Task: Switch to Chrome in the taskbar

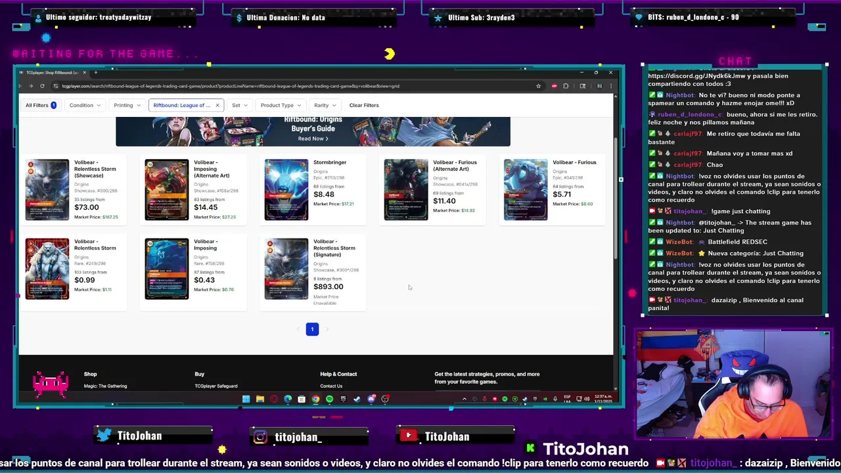Action: tap(315, 399)
